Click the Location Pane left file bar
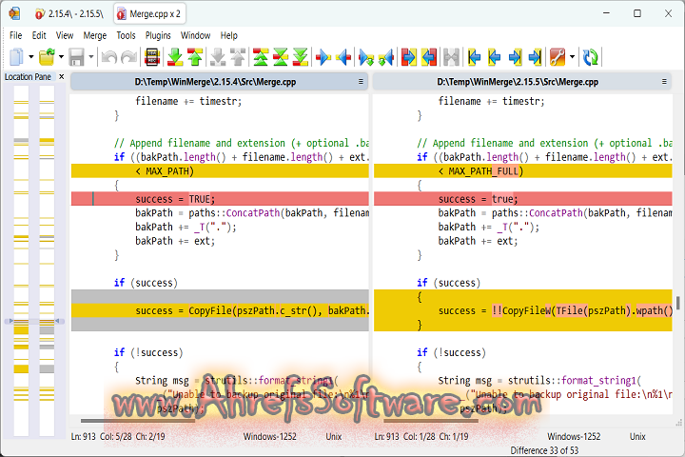 pos(21,260)
